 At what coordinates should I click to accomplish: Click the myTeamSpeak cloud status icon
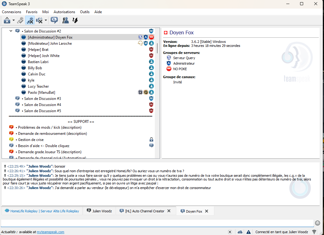click(x=240, y=232)
